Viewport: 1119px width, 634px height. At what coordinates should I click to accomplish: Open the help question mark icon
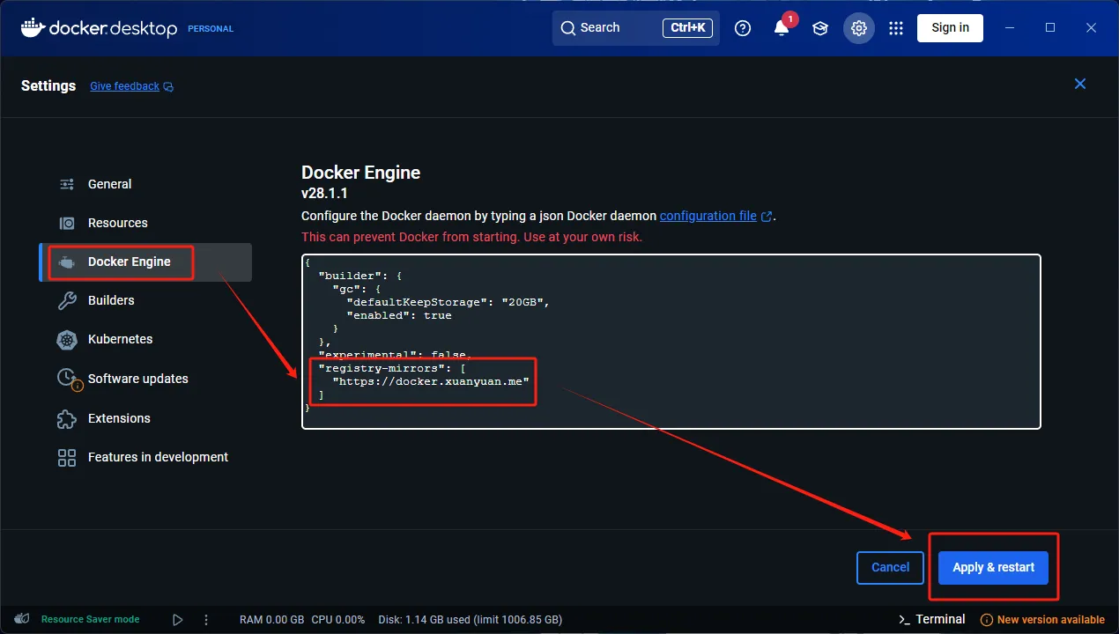point(743,28)
